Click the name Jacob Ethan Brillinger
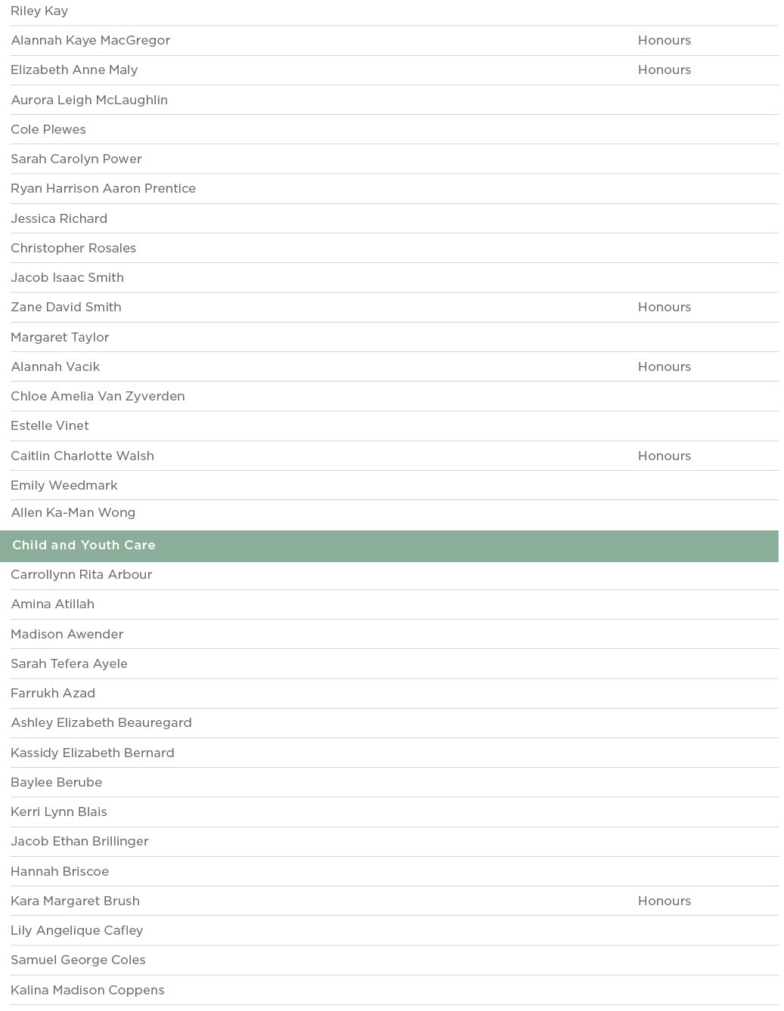784x1011 pixels. [79, 842]
